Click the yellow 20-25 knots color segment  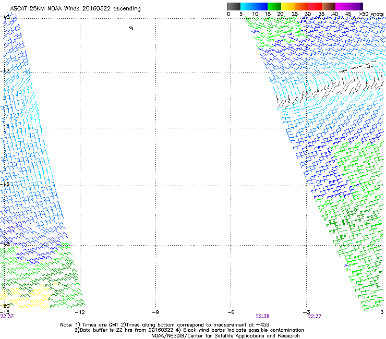point(288,6)
